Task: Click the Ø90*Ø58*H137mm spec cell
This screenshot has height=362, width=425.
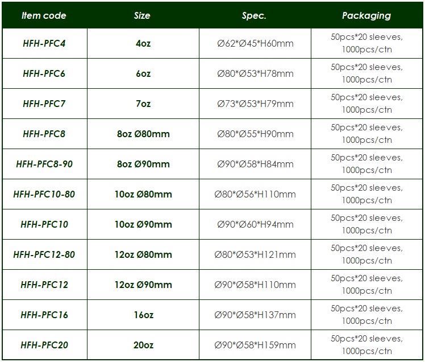Action: click(255, 315)
